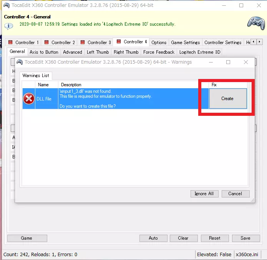Click the Game button at bottom left

27,238
